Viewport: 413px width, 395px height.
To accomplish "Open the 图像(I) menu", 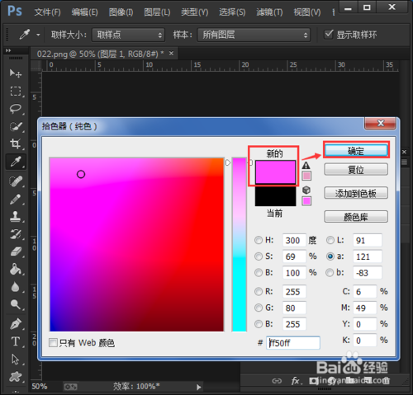I will tap(121, 12).
